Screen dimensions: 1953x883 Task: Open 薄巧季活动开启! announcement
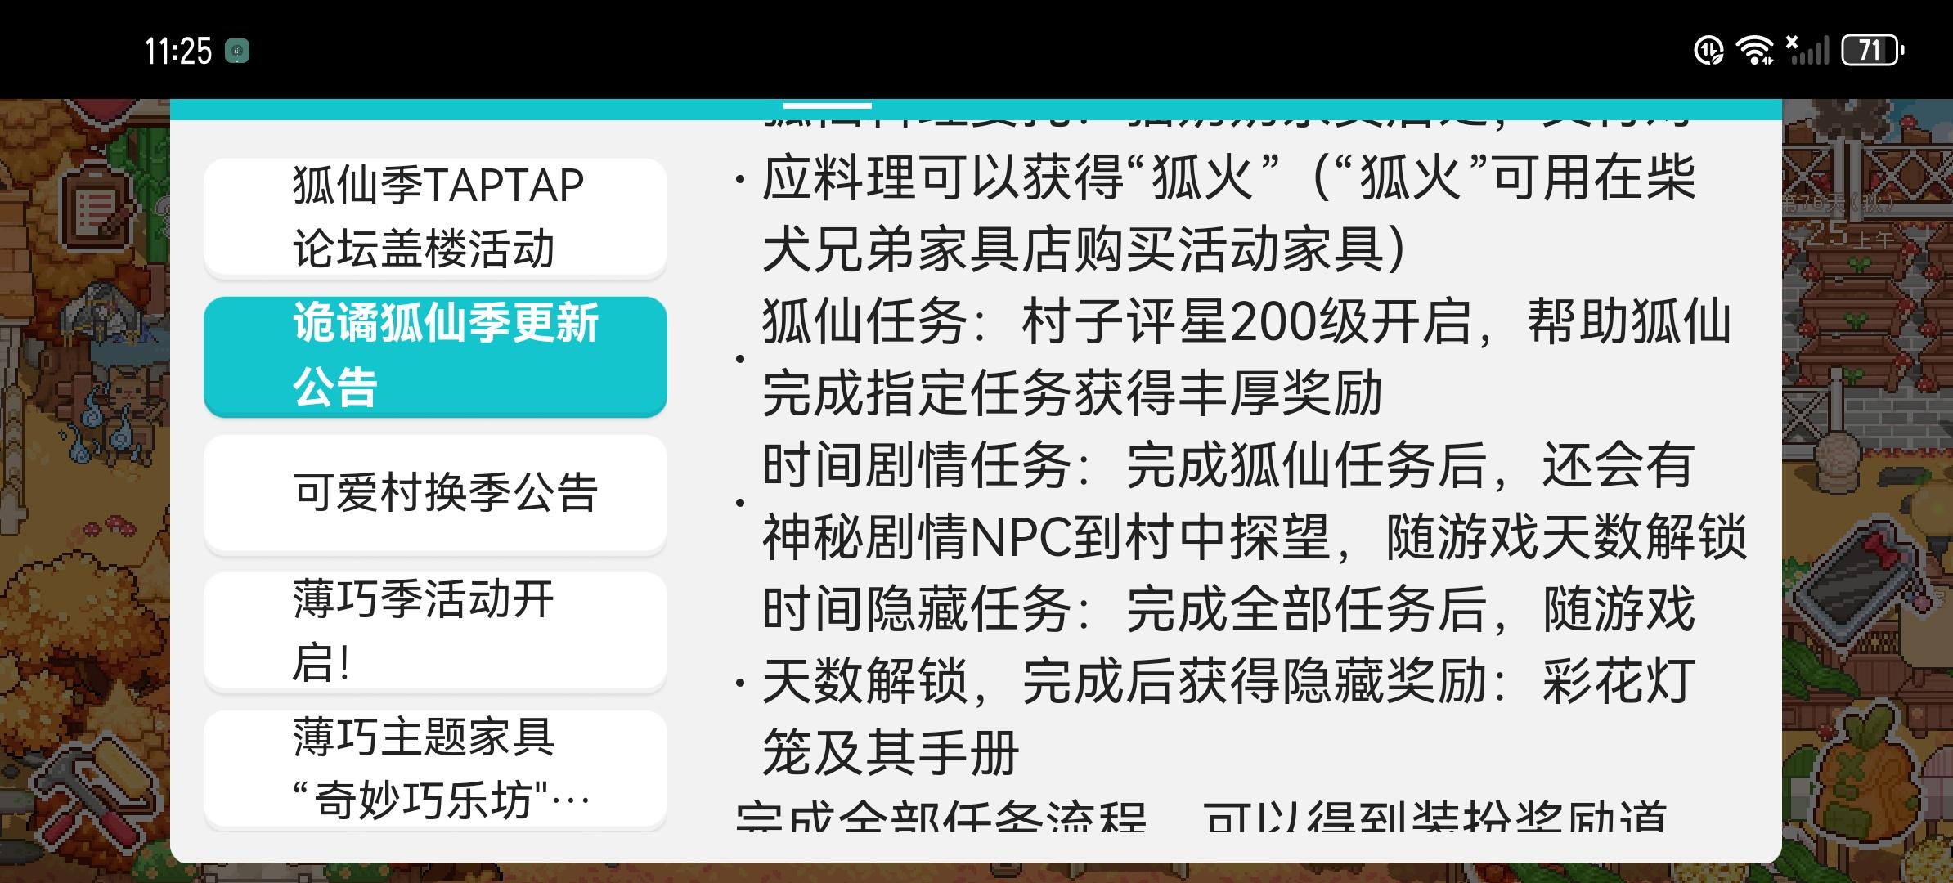(435, 631)
